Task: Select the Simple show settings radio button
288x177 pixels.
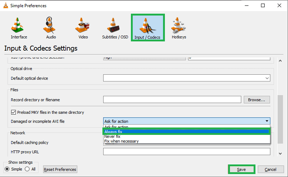Action: point(7,169)
